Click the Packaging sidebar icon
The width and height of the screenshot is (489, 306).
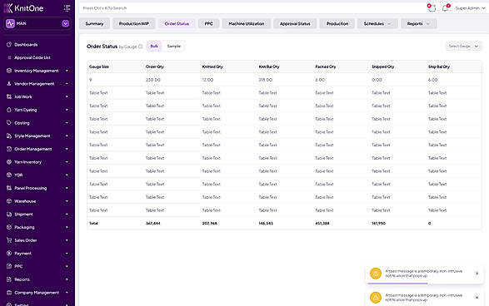pos(9,227)
